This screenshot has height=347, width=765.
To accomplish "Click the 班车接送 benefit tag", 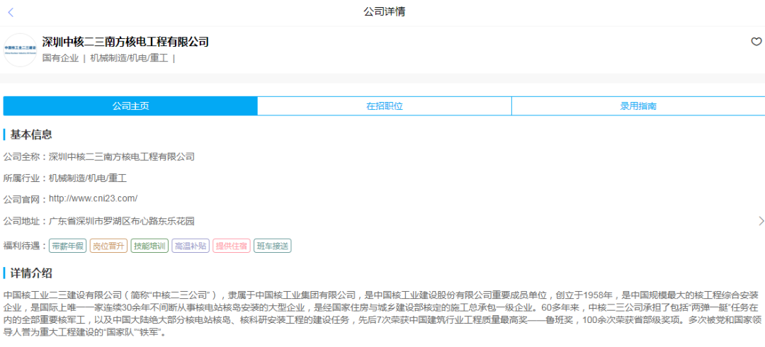I will (273, 246).
